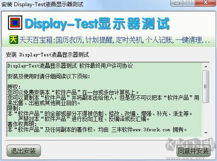
Task: Click the 限制: section heading
Action: click(x=14, y=108)
